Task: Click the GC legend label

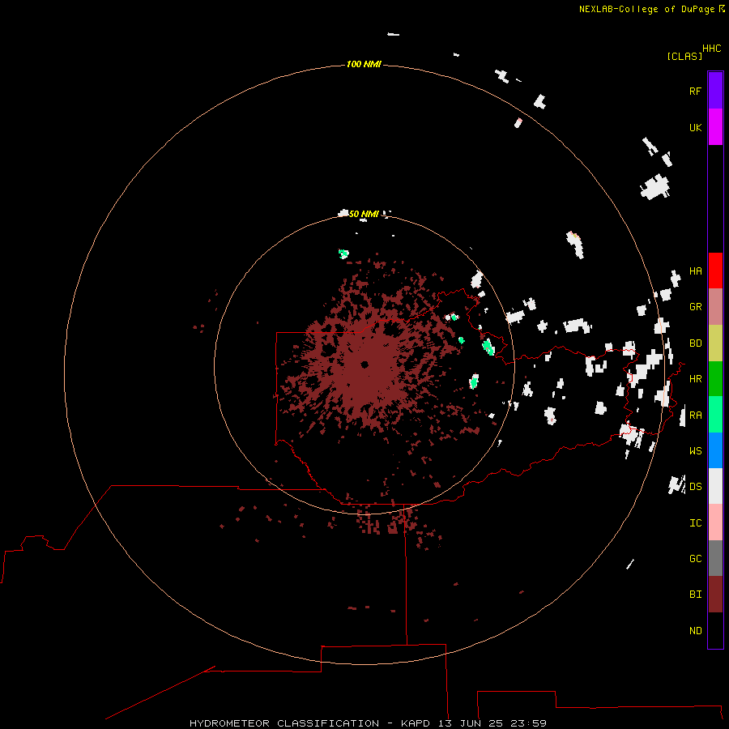Action: 695,559
